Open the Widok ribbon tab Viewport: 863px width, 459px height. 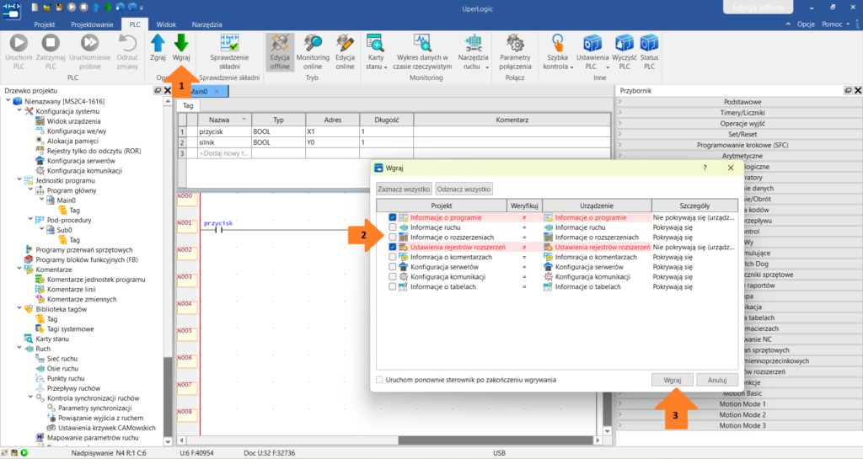tap(166, 24)
